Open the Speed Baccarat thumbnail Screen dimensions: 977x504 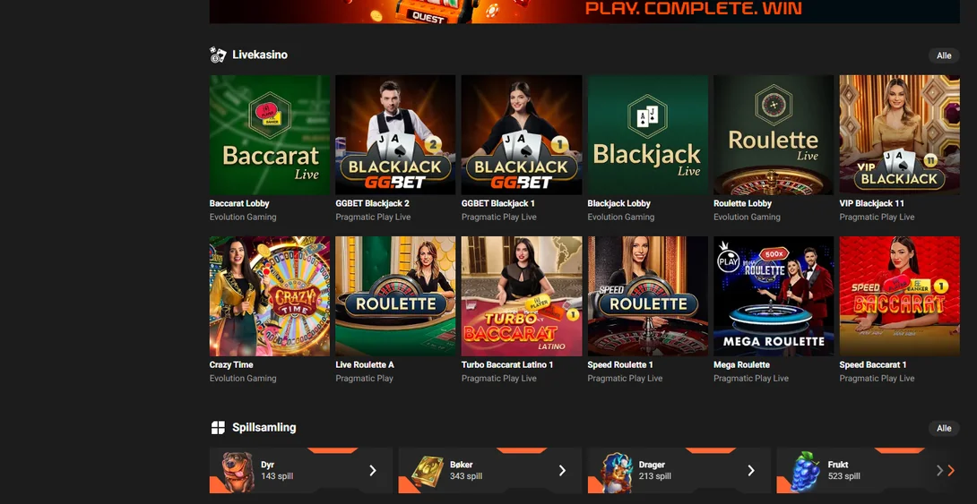[899, 296]
